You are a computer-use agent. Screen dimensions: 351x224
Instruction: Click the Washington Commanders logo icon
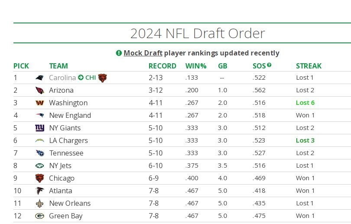point(40,103)
